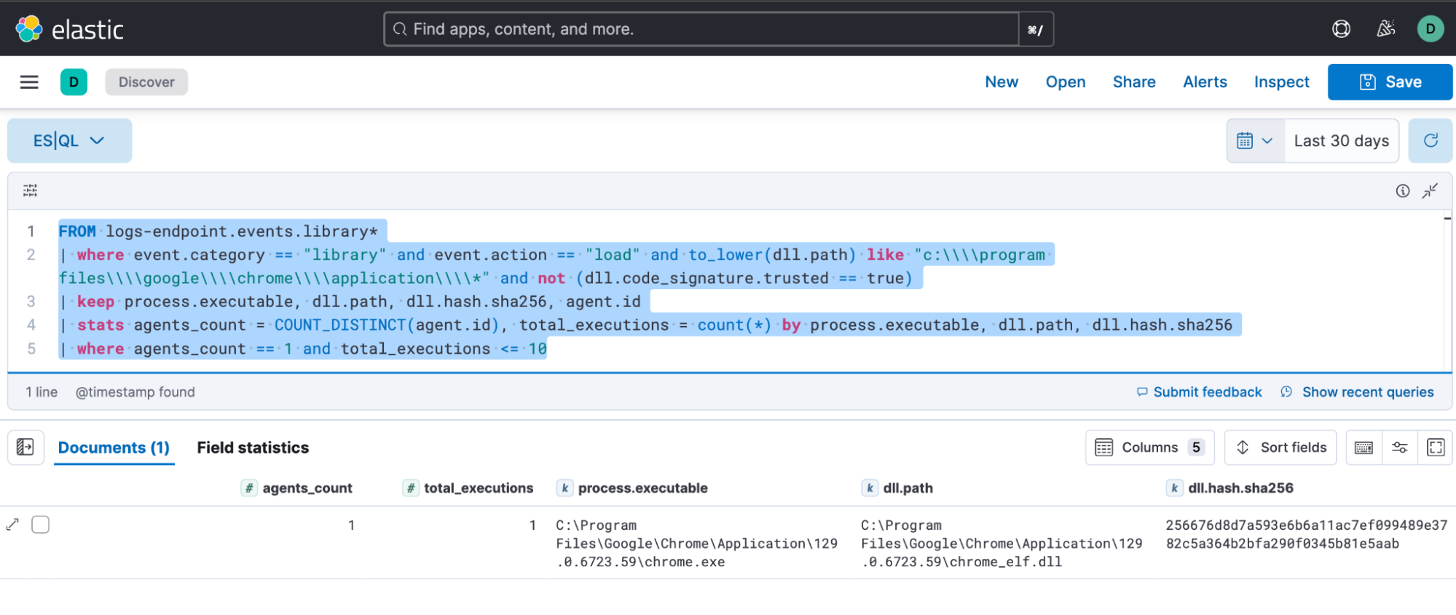This screenshot has height=615, width=1456.
Task: Enter full screen for results table
Action: point(1436,448)
